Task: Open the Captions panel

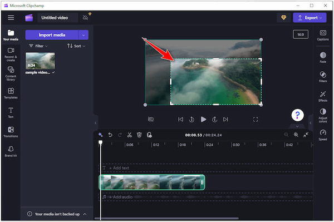Action: [323, 35]
